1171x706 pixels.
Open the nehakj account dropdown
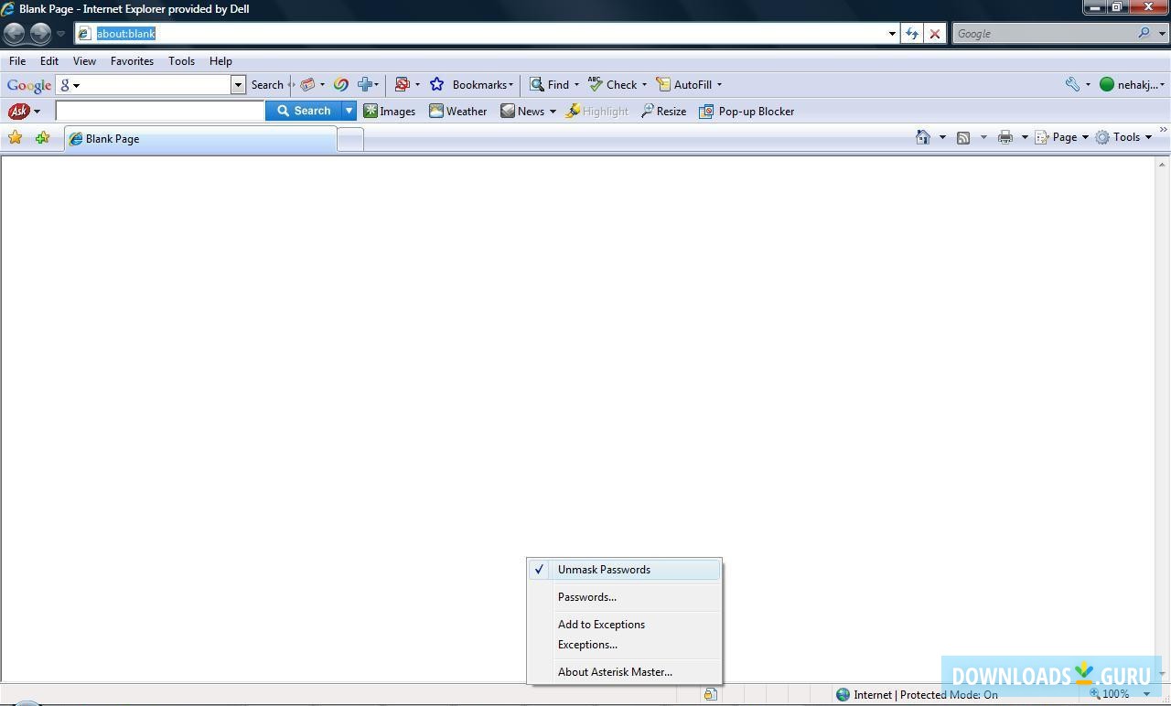pyautogui.click(x=1132, y=85)
